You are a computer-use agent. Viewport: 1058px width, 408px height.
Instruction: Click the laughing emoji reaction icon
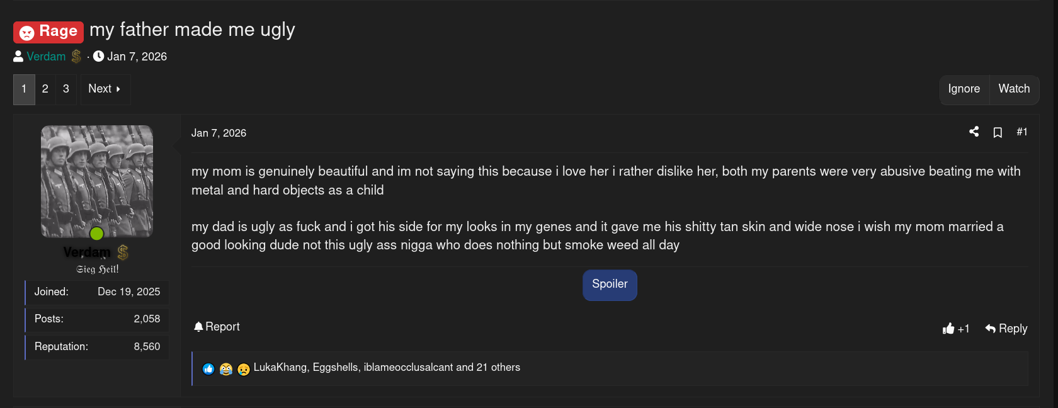(226, 368)
